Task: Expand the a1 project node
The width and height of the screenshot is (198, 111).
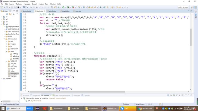Action: click(2, 17)
